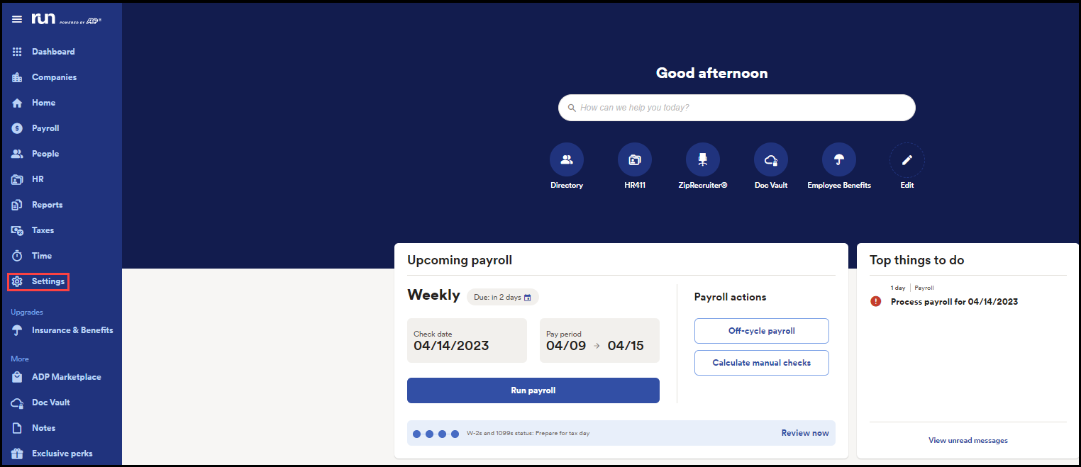Click the Review now link
The width and height of the screenshot is (1081, 467).
pos(804,433)
